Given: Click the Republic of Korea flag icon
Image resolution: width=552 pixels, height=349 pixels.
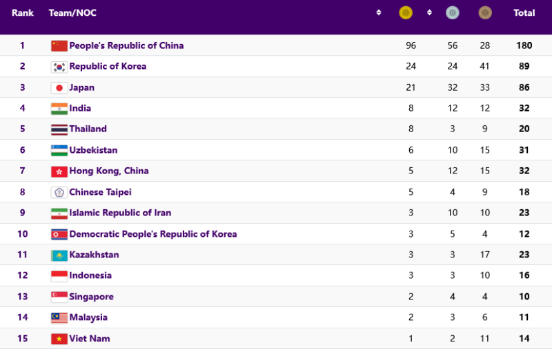Looking at the screenshot, I should 59,67.
